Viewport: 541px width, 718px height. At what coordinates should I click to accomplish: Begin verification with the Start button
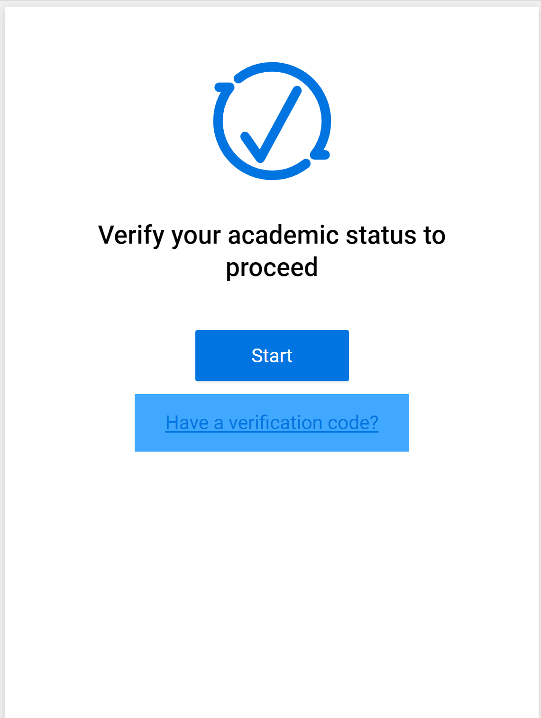point(272,356)
